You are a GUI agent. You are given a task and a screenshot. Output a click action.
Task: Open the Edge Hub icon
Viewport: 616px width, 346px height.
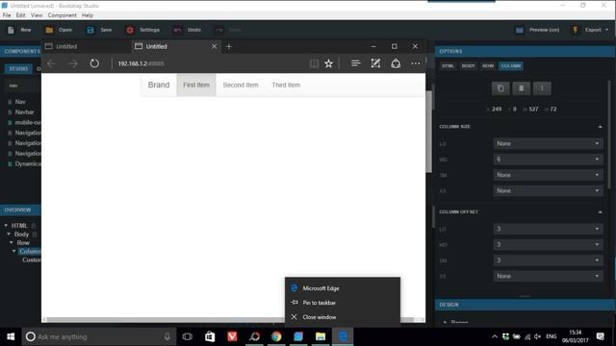355,63
